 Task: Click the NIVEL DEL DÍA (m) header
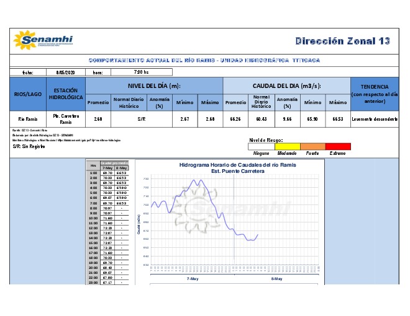(x=154, y=86)
